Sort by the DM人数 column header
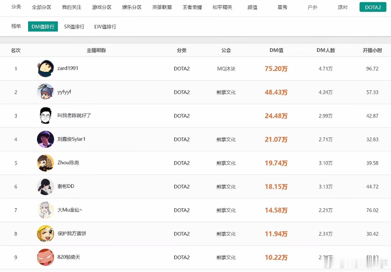Screen dimensions: 391x272 [x=326, y=50]
